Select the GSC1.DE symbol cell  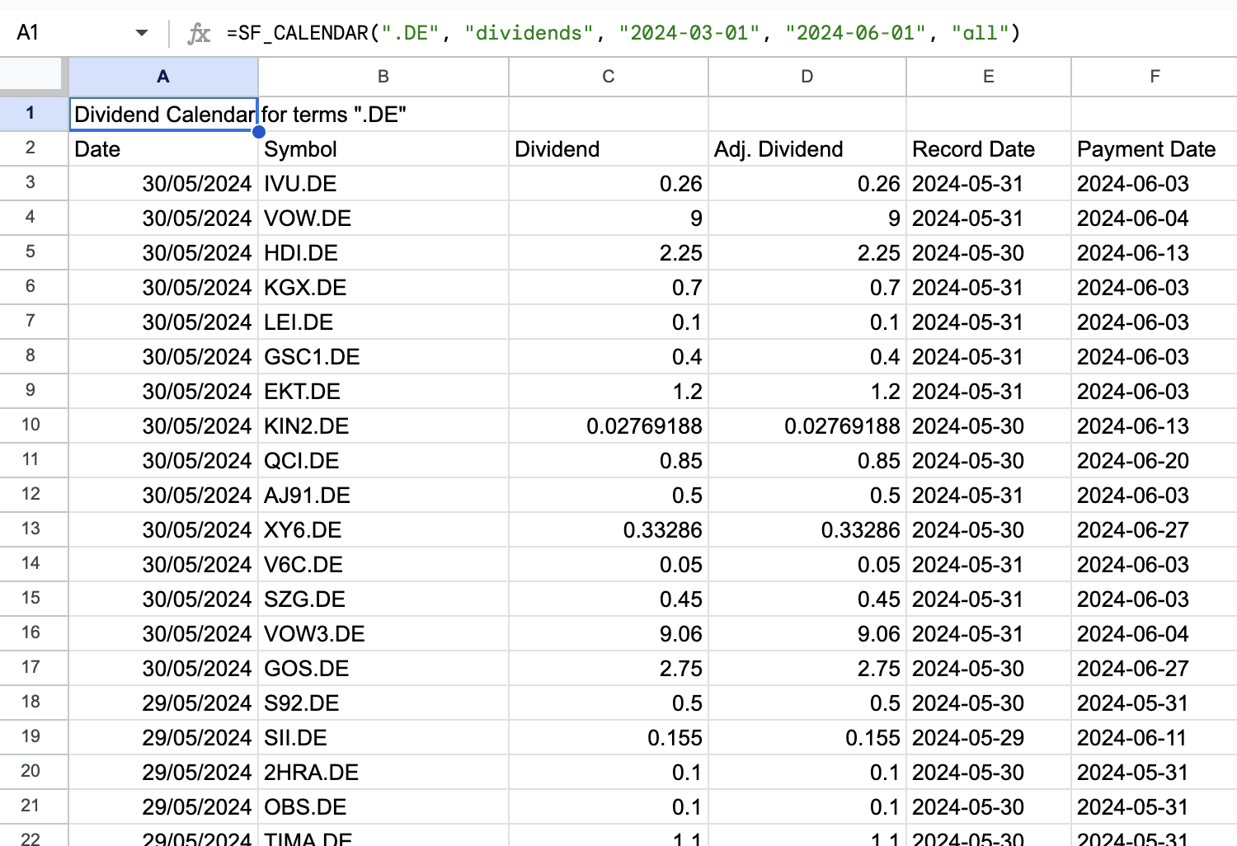coord(383,357)
